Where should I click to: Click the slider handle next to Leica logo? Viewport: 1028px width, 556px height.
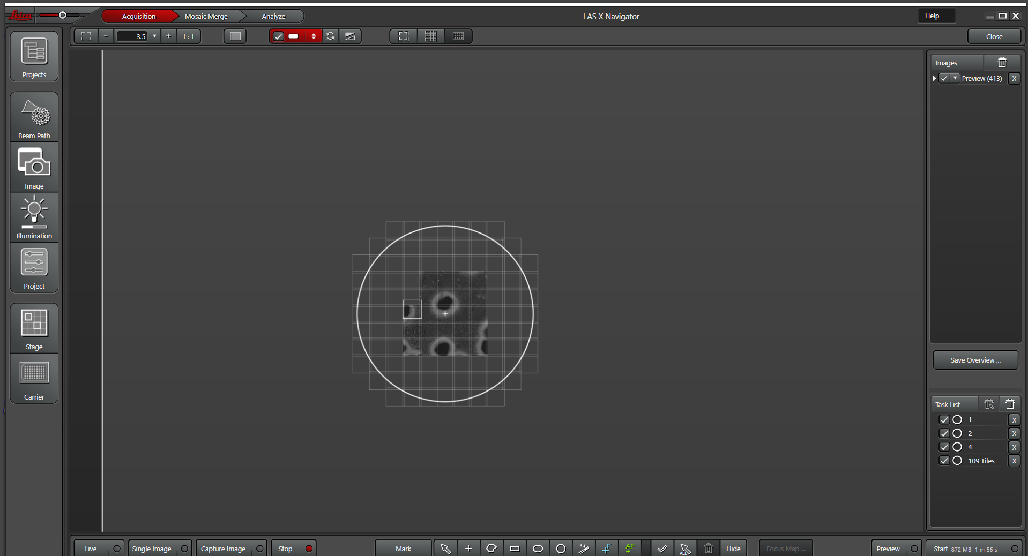click(x=63, y=15)
